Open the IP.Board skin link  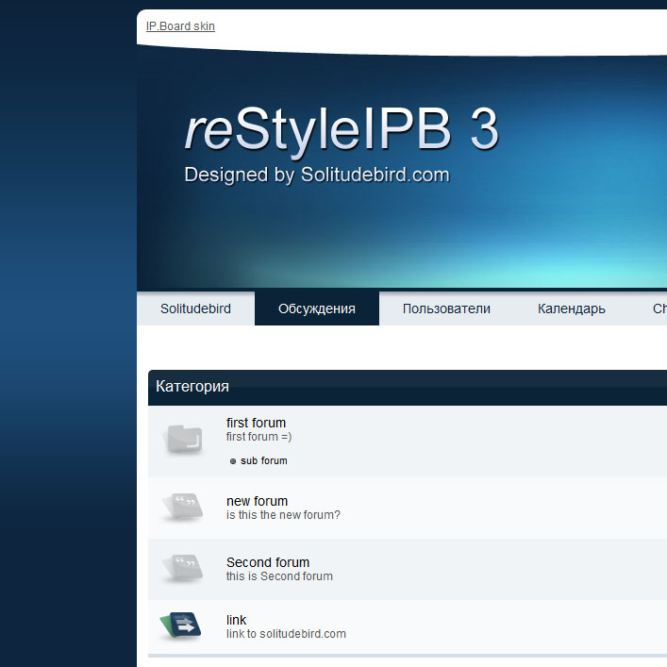(x=180, y=26)
